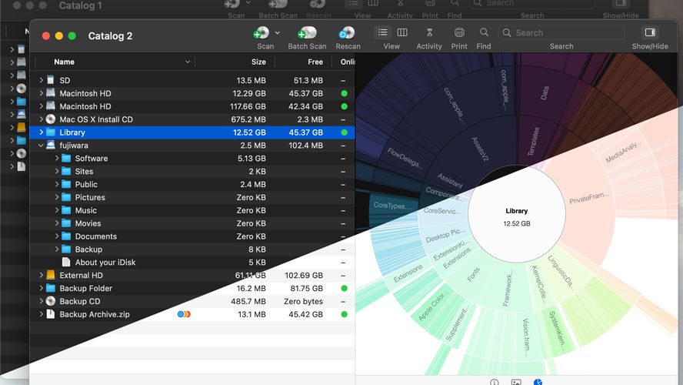Select the Documents folder icon

pyautogui.click(x=66, y=236)
